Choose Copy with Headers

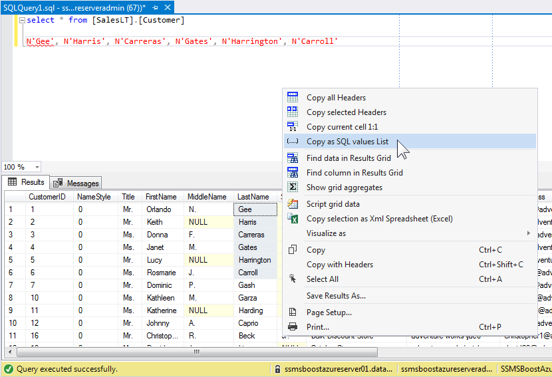(410, 265)
